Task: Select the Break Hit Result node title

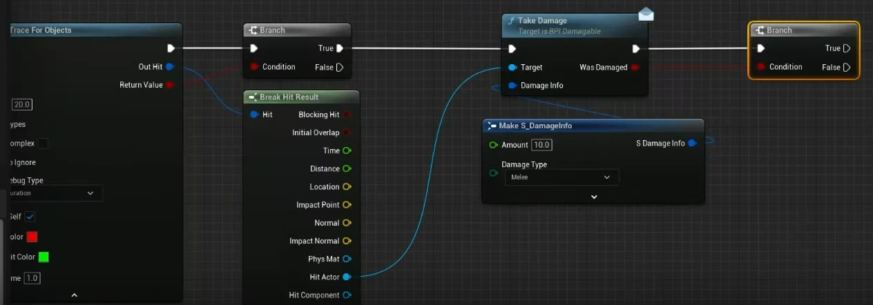Action: (x=289, y=97)
